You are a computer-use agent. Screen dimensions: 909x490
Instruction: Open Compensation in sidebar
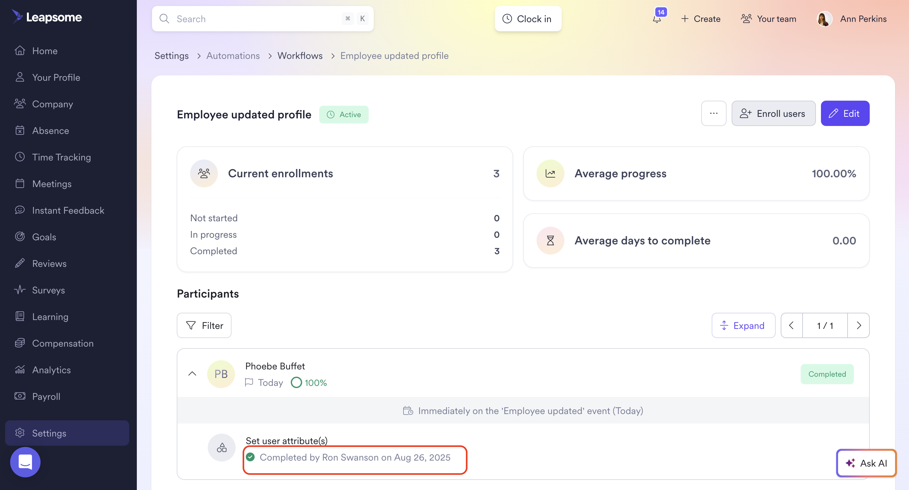[x=63, y=343]
